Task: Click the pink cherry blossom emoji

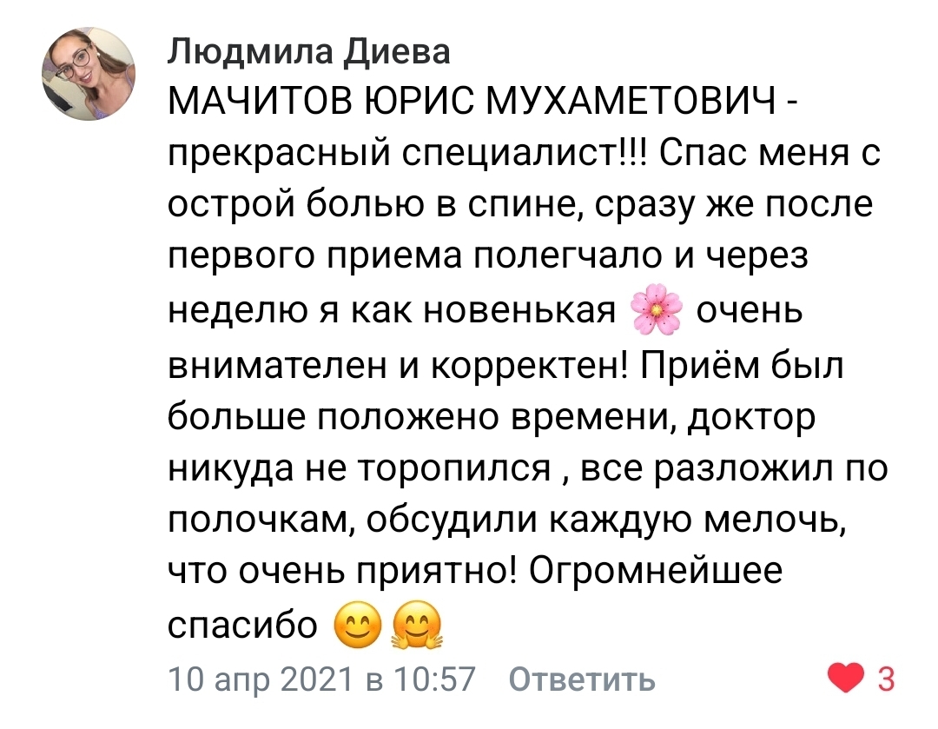Action: click(657, 311)
